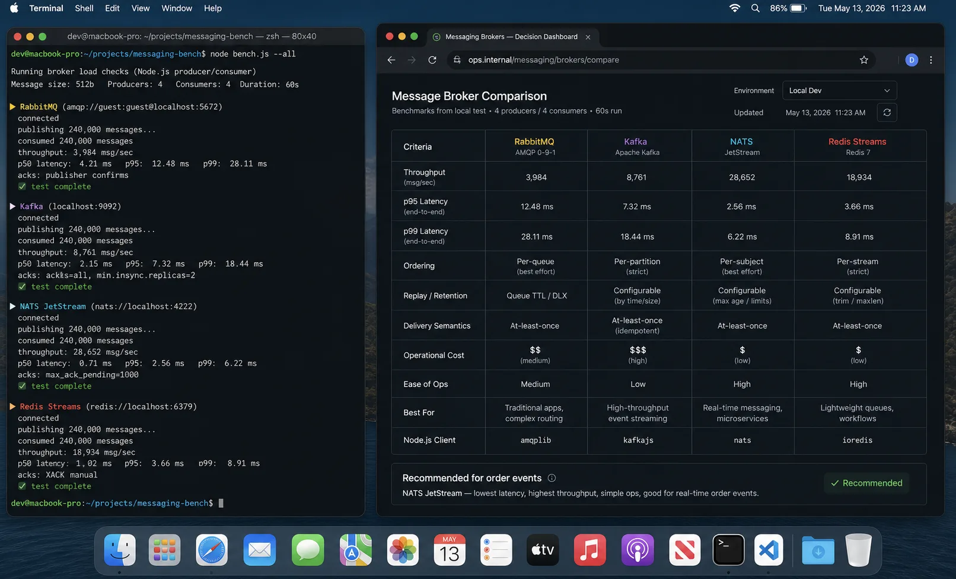
Task: Open Calendar showing May 13 in dock
Action: point(450,549)
